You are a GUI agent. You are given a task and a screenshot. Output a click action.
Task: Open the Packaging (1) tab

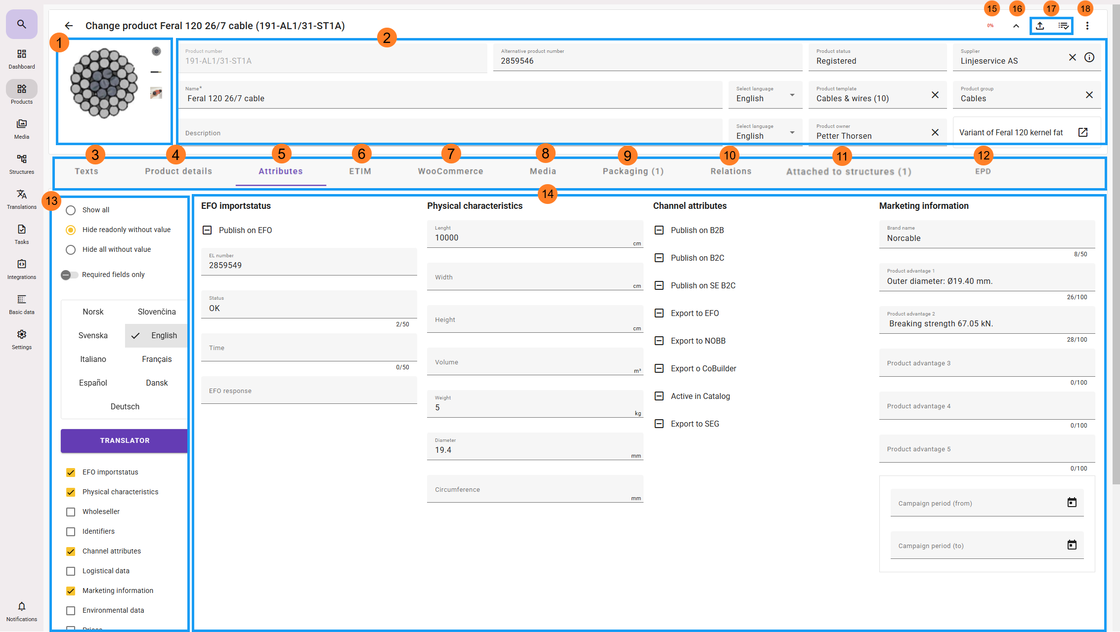click(633, 171)
